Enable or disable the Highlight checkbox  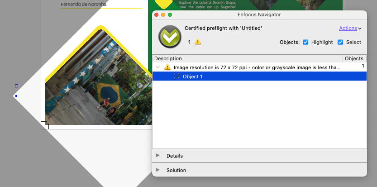pyautogui.click(x=305, y=42)
